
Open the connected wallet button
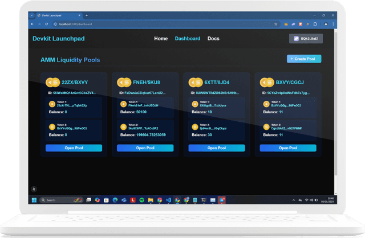pos(306,39)
